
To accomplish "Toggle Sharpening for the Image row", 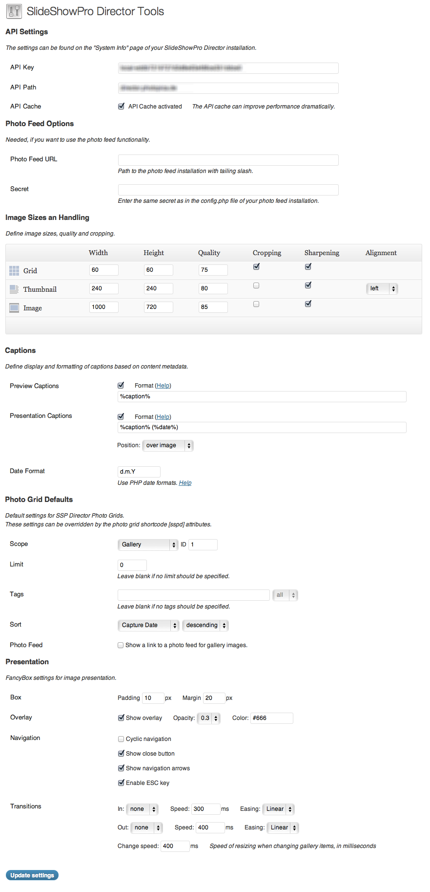I will click(x=308, y=304).
